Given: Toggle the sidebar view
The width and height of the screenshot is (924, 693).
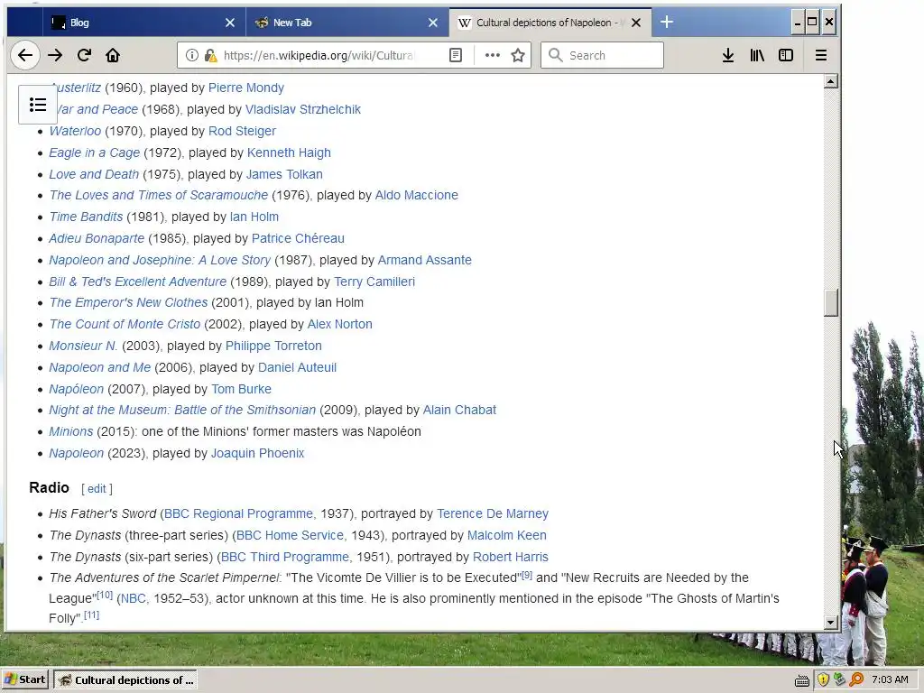Looking at the screenshot, I should point(786,55).
